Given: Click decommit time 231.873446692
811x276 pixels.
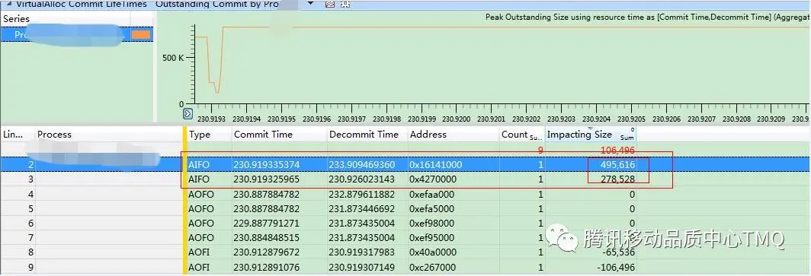Looking at the screenshot, I should [x=362, y=209].
